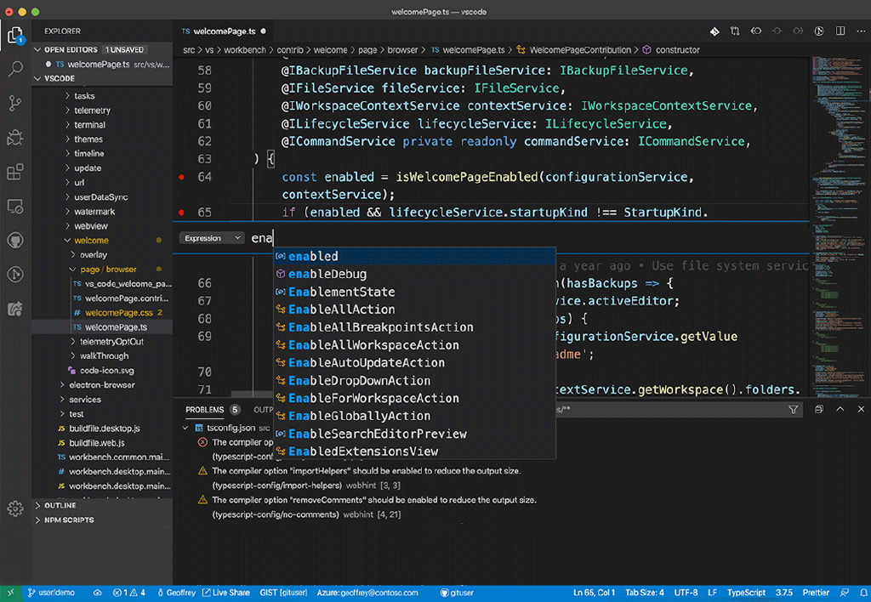871x602 pixels.
Task: Open the Manage gear icon
Action: point(15,508)
